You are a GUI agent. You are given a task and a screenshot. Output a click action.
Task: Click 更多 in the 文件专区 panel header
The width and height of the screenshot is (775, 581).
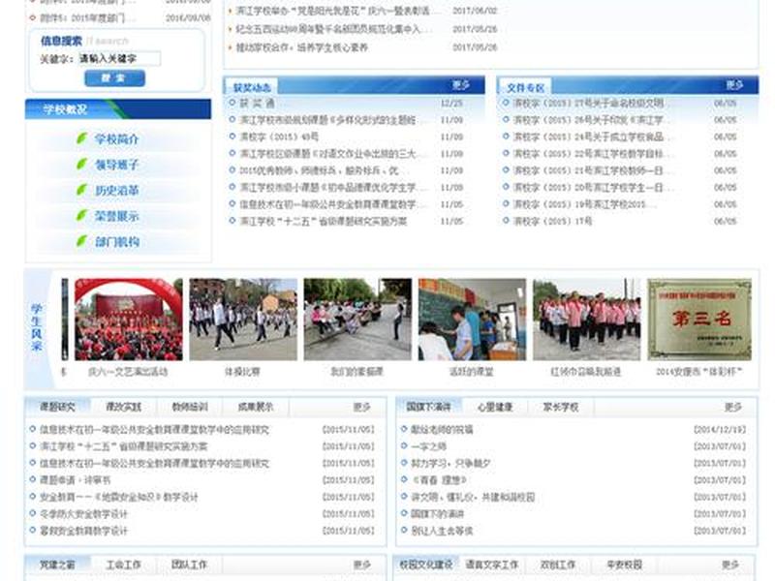(x=734, y=85)
